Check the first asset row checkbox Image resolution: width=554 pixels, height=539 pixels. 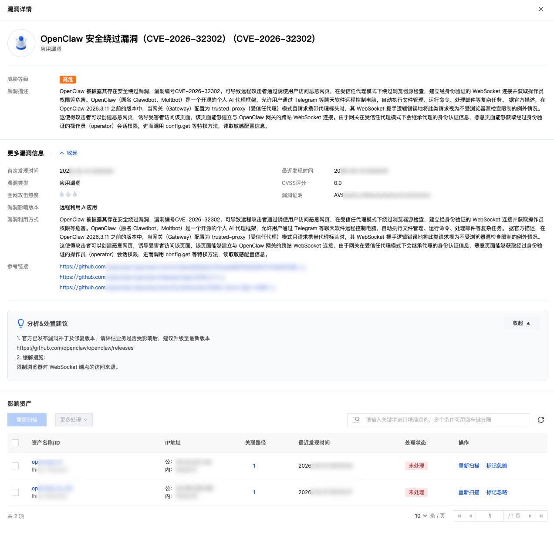15,466
